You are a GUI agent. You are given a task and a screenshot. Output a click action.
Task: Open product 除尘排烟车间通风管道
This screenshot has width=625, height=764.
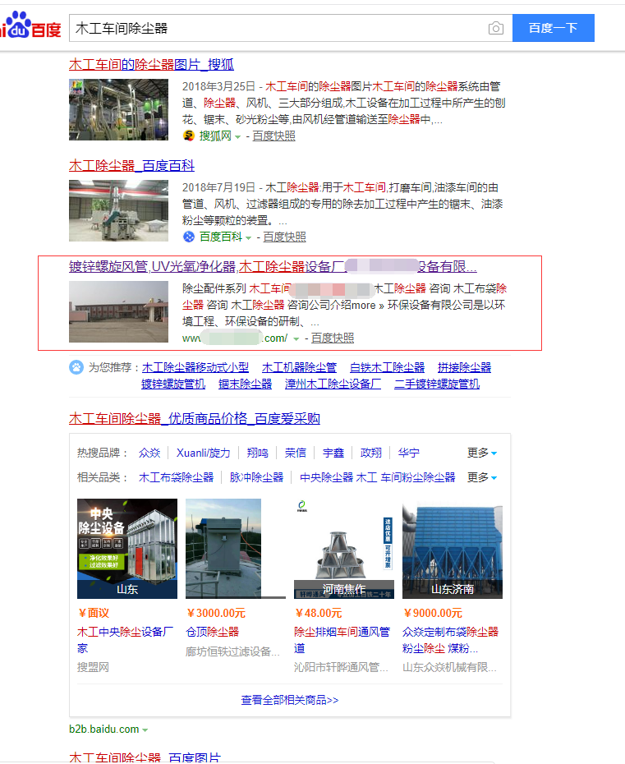[342, 640]
